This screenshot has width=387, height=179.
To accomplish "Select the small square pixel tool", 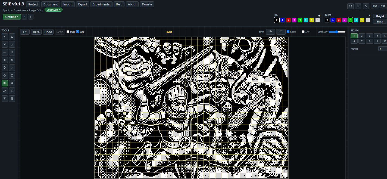I will tap(5, 37).
